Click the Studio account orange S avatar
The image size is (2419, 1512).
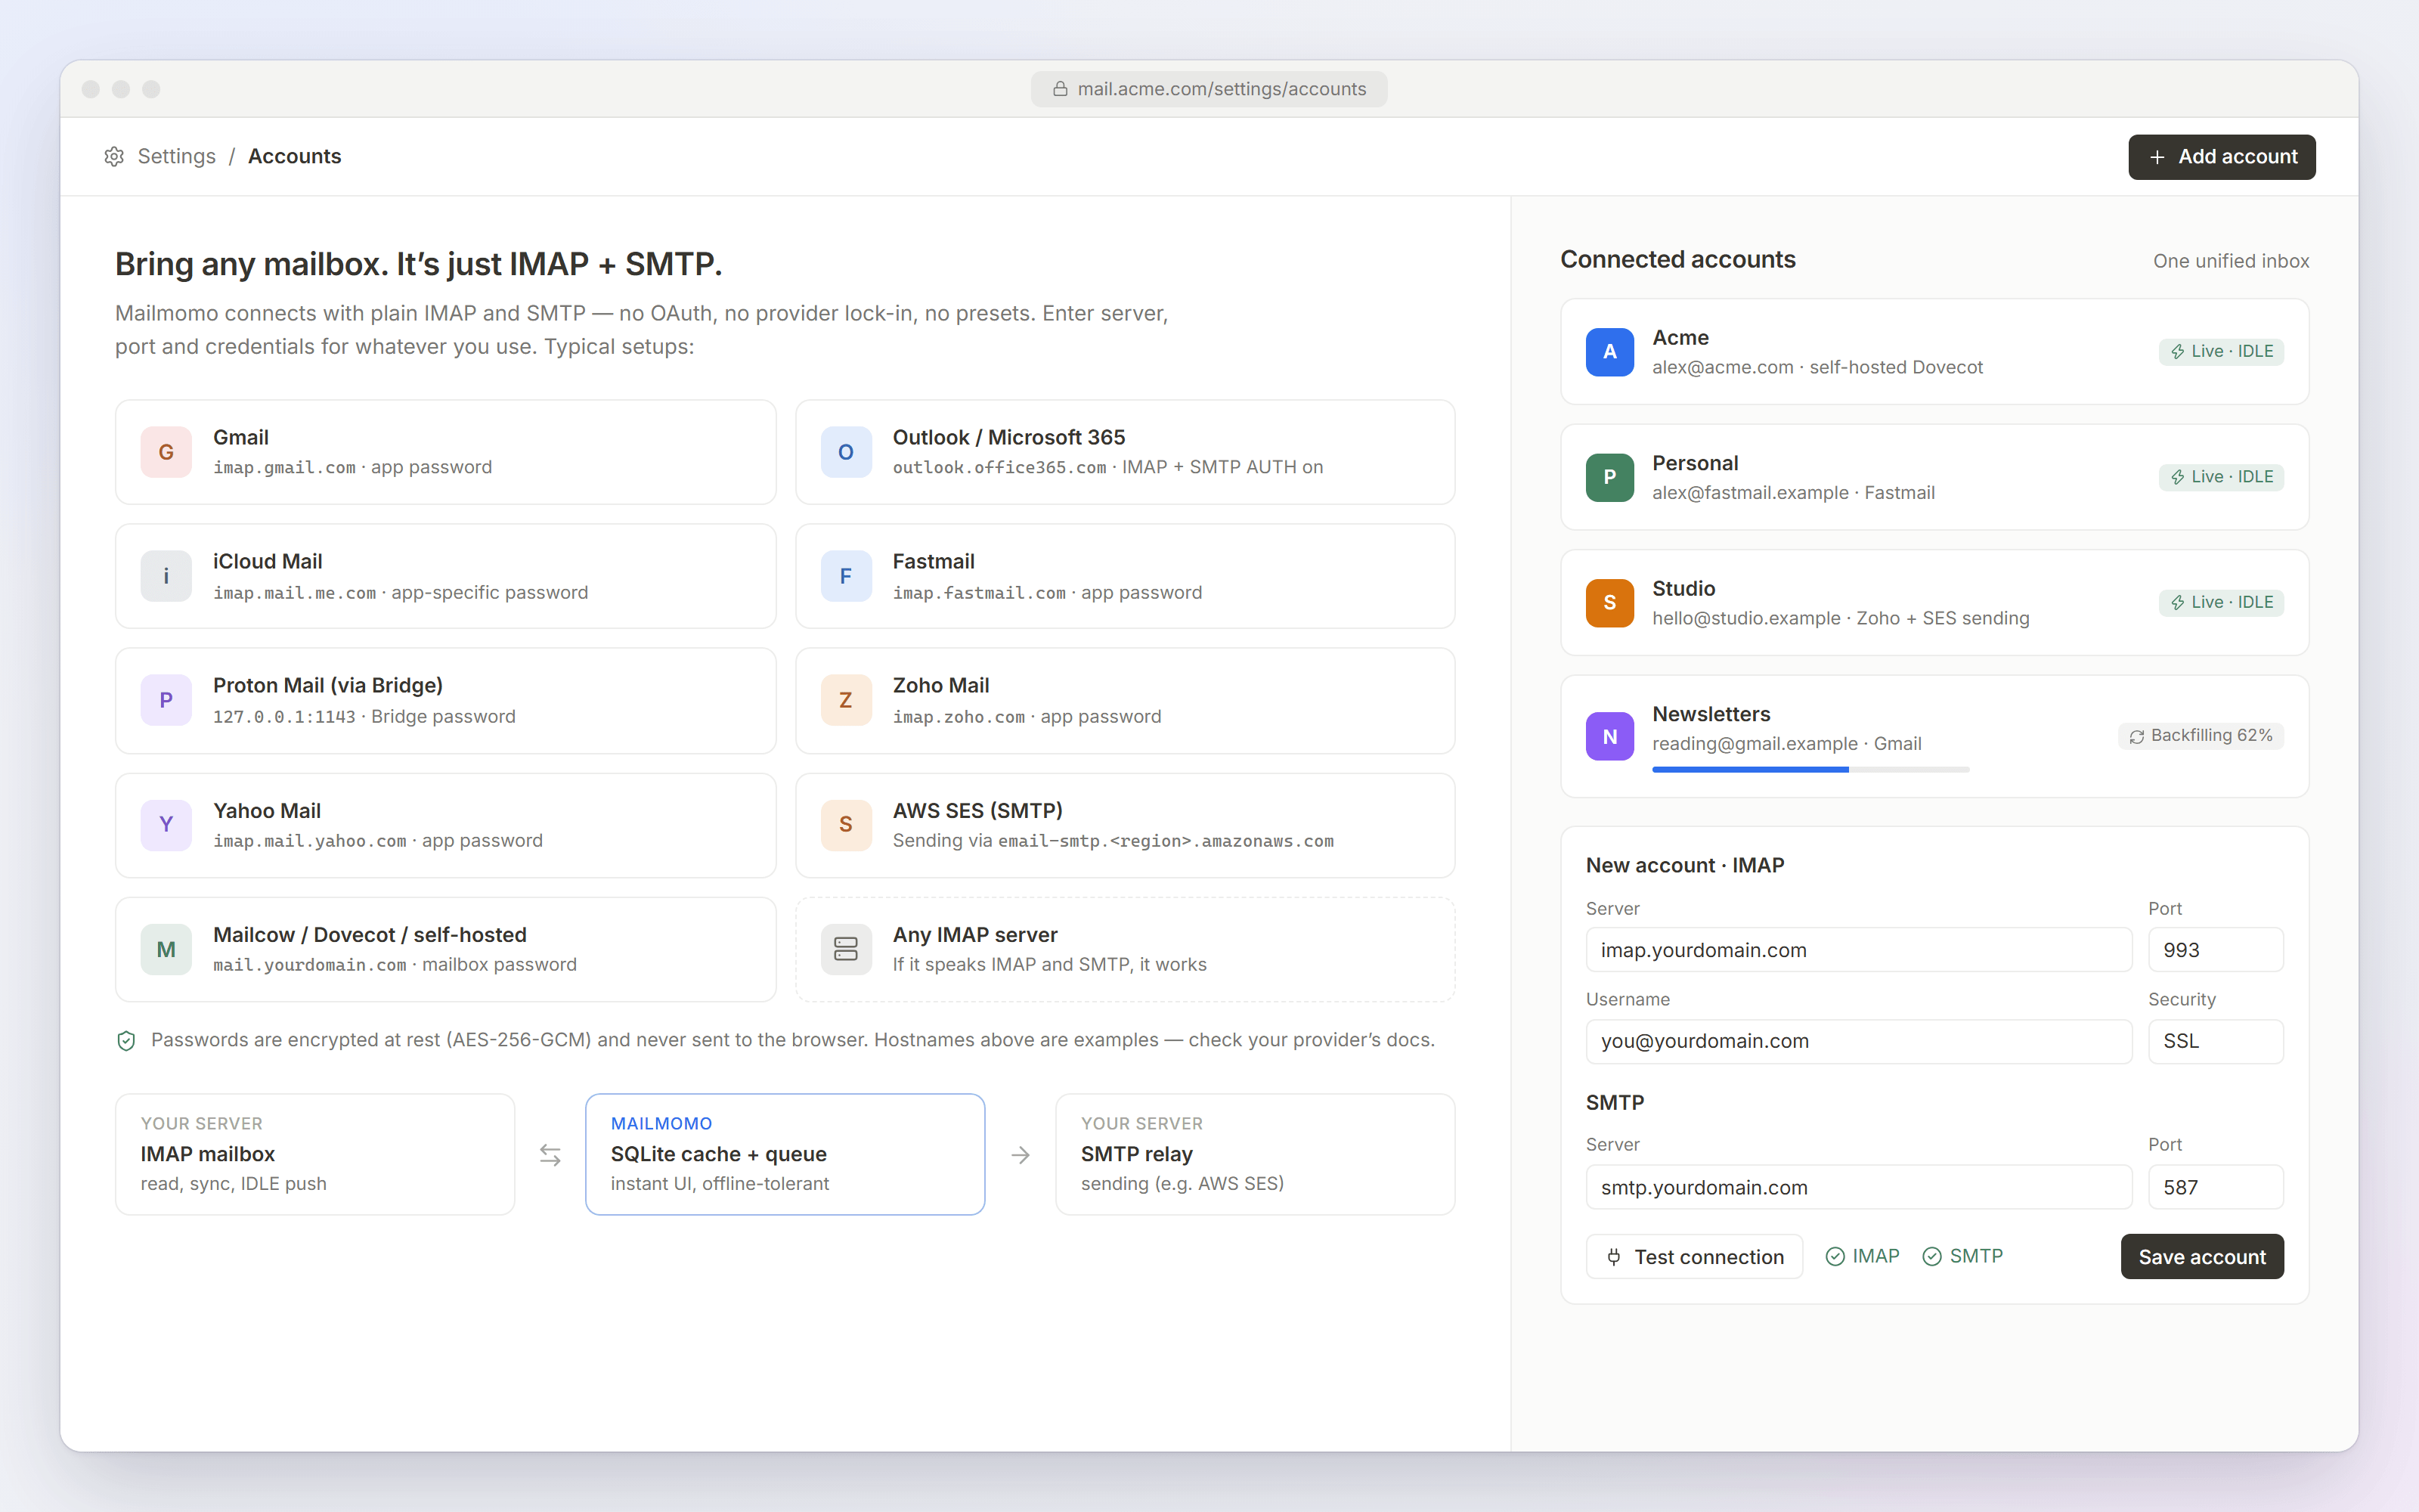[x=1609, y=603]
